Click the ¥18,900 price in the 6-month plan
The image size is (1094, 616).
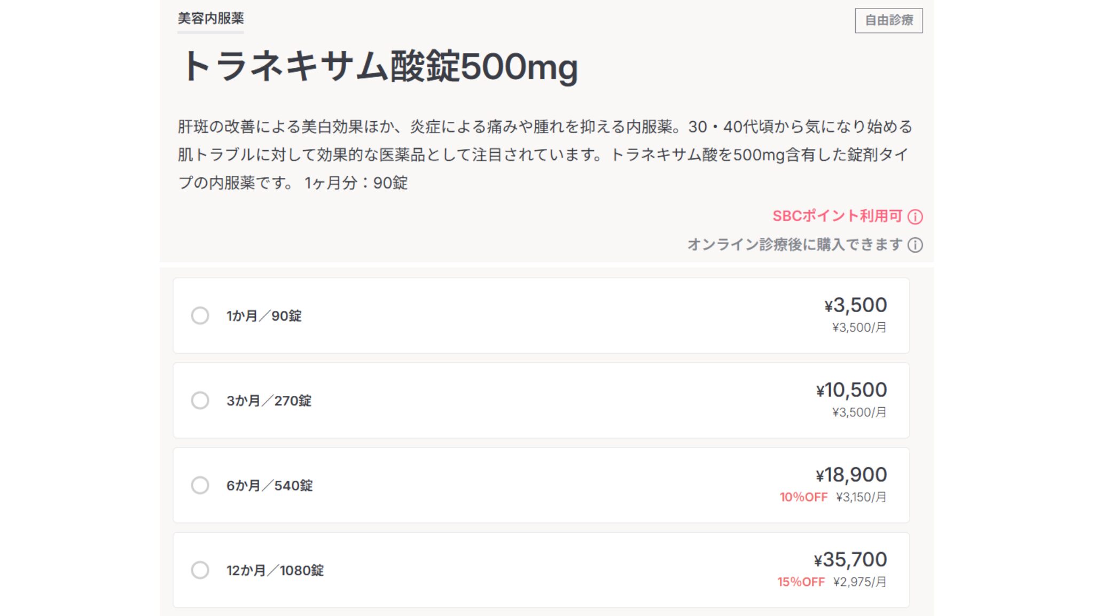pos(851,475)
